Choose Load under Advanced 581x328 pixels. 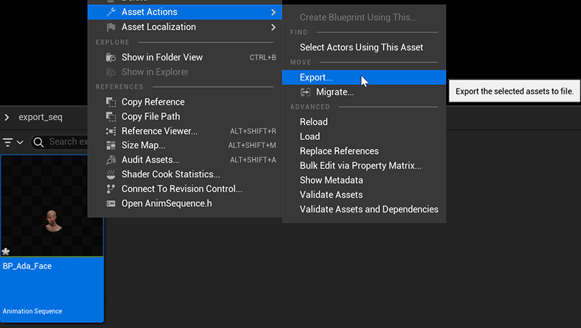(364, 136)
